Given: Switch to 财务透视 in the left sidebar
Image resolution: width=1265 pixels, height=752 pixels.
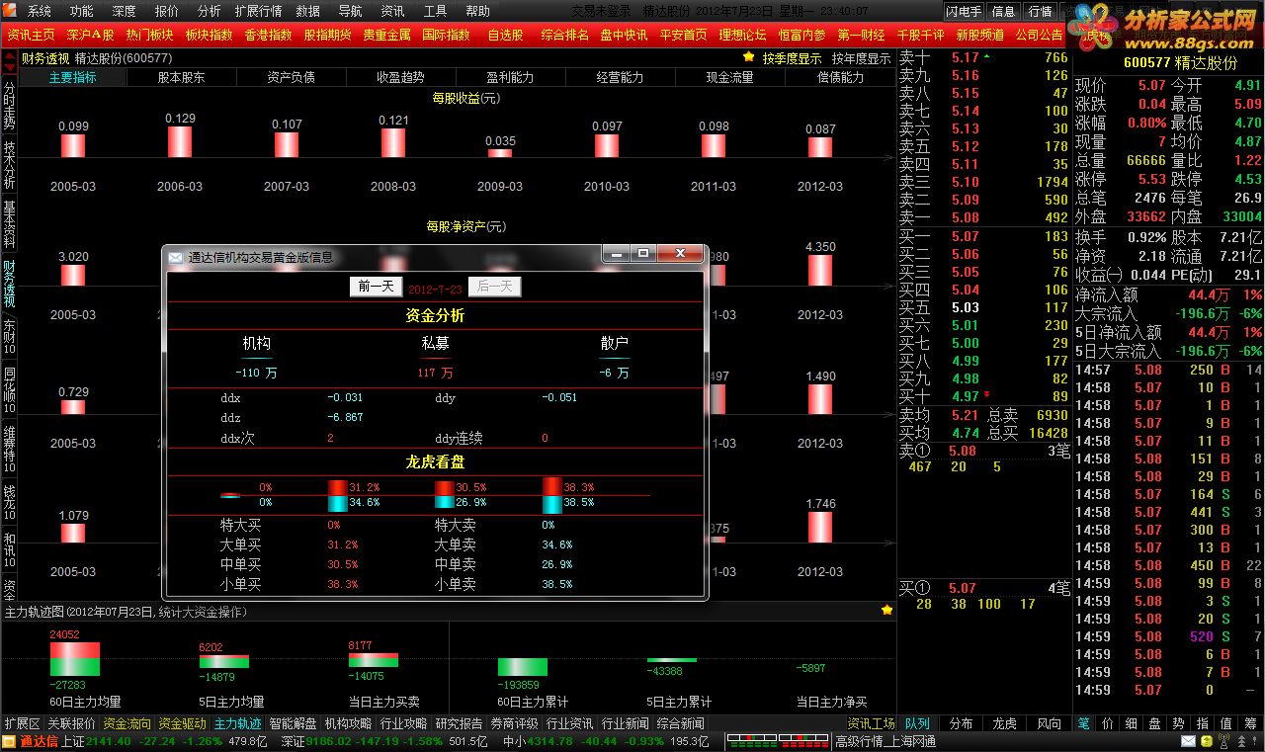Looking at the screenshot, I should coord(9,283).
